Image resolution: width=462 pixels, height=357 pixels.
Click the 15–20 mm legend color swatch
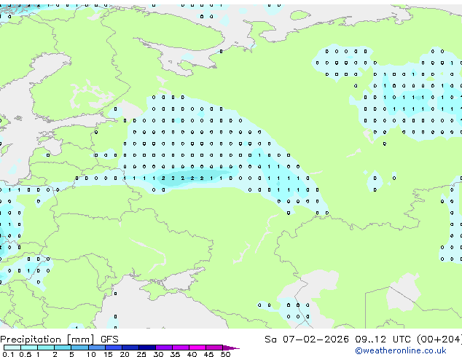pyautogui.click(x=114, y=348)
